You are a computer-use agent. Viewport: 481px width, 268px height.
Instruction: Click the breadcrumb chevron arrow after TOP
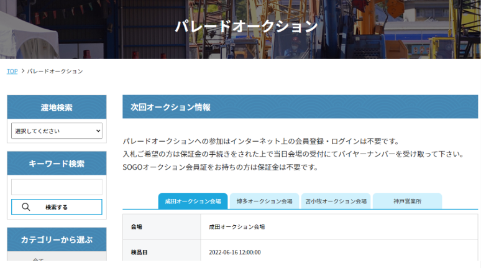[x=22, y=72]
